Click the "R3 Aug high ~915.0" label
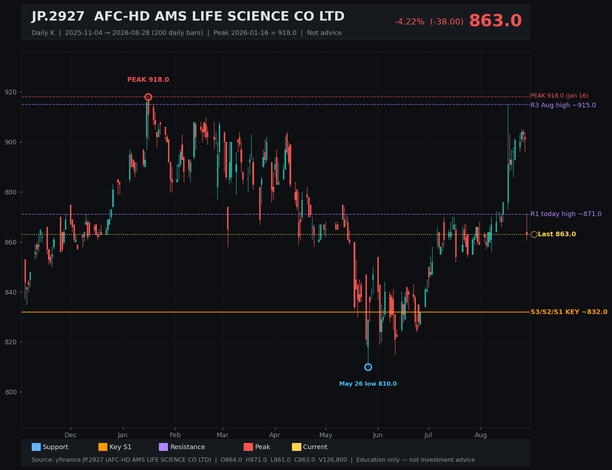 coord(563,105)
